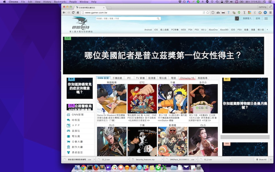
Task: Open 勇者造型 in the left sidebar
Action: 77,152
